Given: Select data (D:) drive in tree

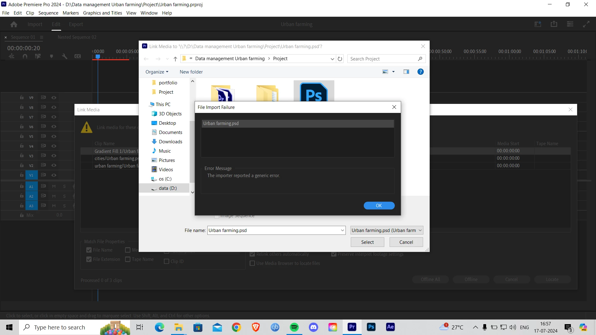Looking at the screenshot, I should [168, 188].
